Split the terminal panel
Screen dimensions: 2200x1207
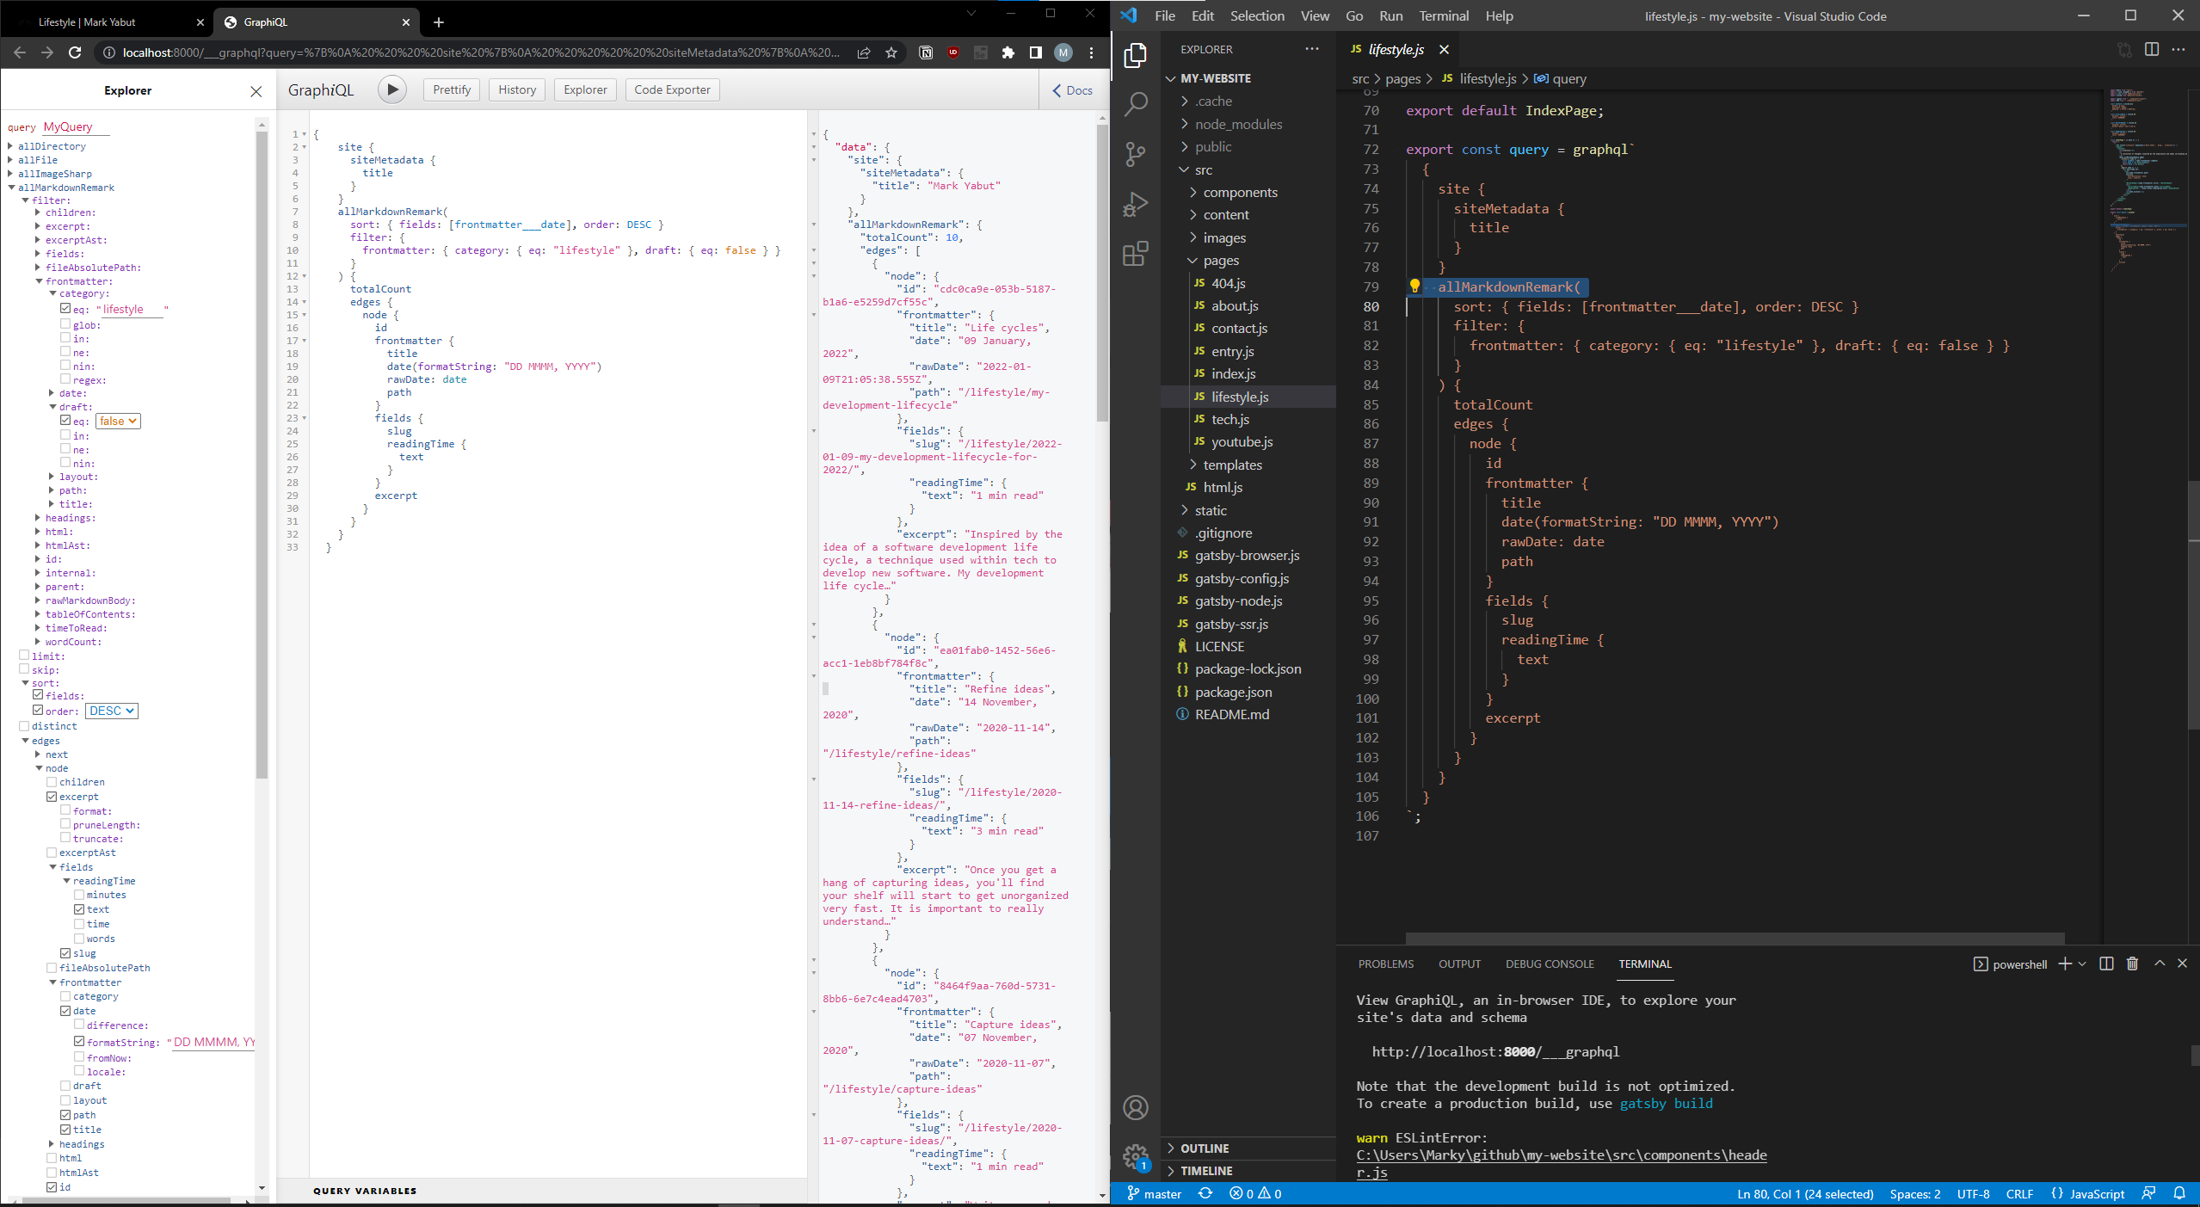[2107, 964]
